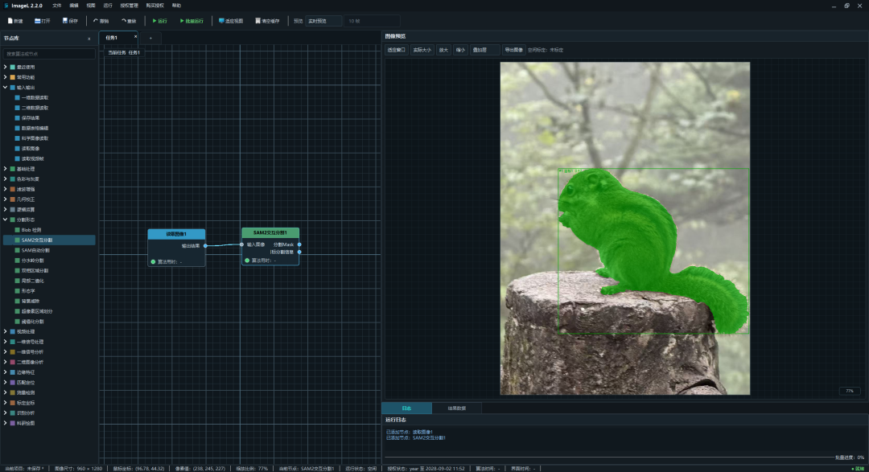This screenshot has width=869, height=472.
Task: Expand the 基础处理 category
Action: coord(6,169)
